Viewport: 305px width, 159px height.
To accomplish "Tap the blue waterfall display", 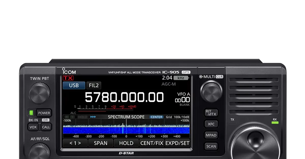I will [x=126, y=130].
